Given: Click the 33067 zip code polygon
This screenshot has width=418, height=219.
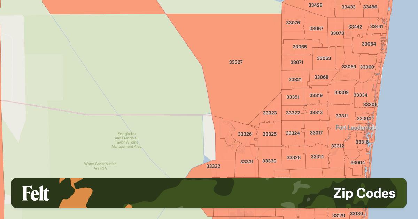Looking at the screenshot, I should pyautogui.click(x=316, y=29).
